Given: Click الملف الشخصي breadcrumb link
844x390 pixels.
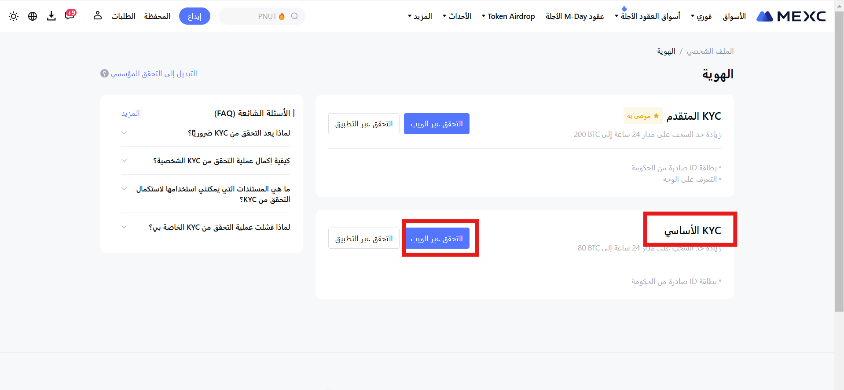Looking at the screenshot, I should tap(710, 51).
